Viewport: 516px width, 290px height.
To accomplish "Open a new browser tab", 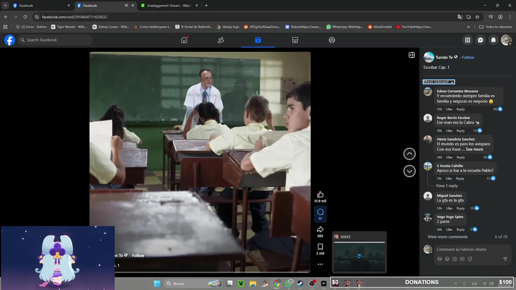I will click(x=206, y=6).
